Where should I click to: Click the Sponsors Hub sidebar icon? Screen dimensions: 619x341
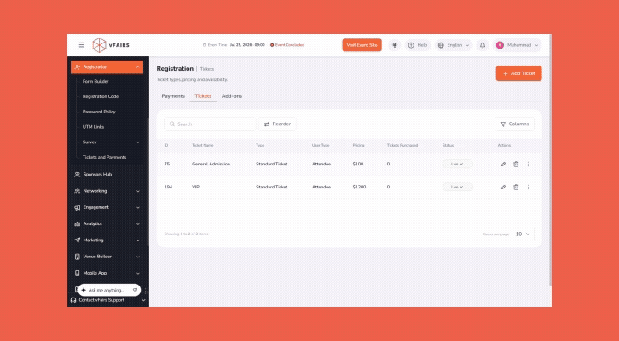point(78,175)
